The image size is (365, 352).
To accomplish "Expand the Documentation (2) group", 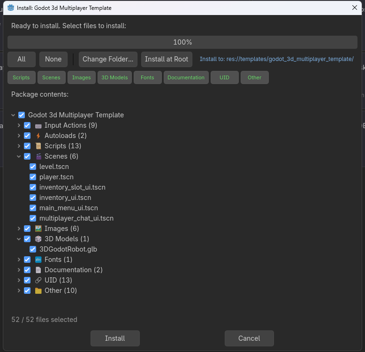I will pos(19,270).
